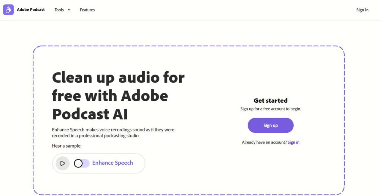Click the professional podcasting studio description paragraph

113,133
